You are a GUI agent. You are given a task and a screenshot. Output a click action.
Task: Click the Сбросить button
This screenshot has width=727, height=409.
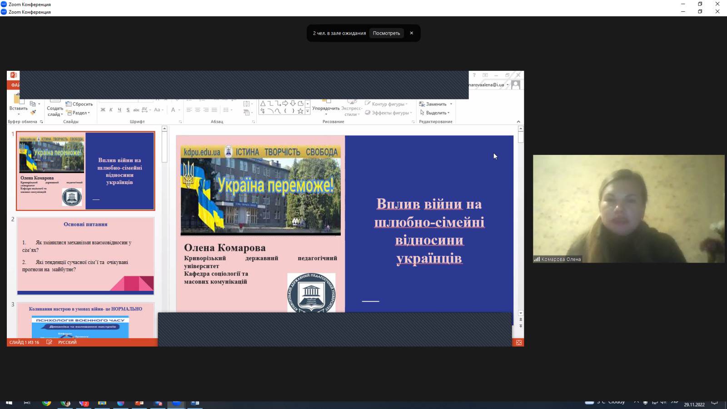[x=80, y=104]
